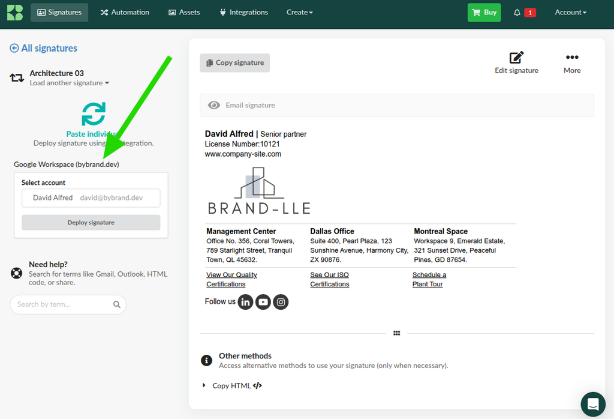
Task: Click the Google Workspace (bybrand.dev) label
Action: click(x=67, y=164)
